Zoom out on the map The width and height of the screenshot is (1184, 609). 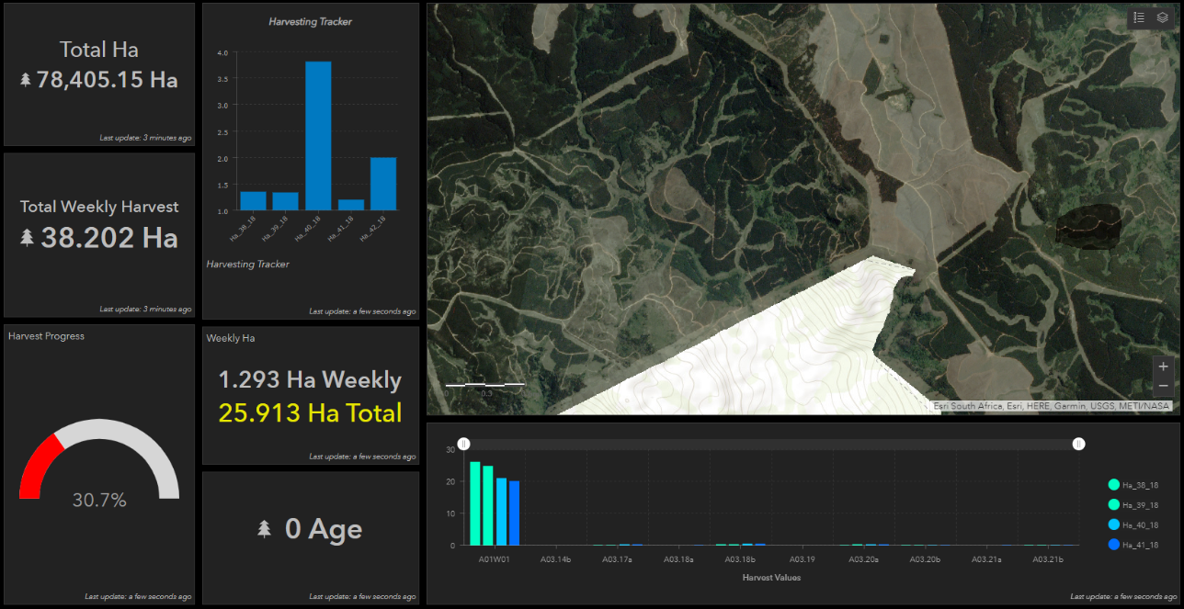tap(1163, 387)
